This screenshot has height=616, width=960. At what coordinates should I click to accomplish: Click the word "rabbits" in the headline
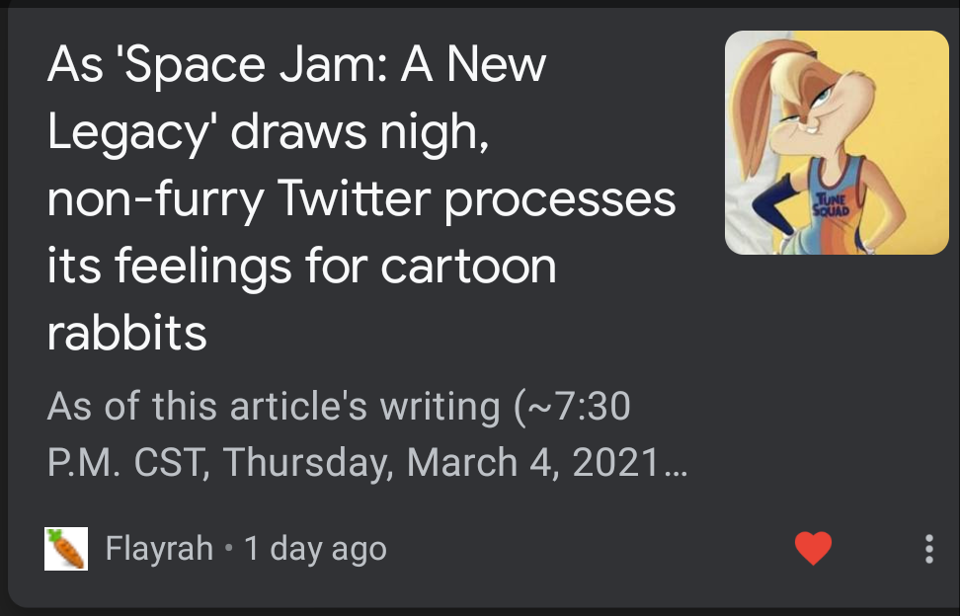(x=126, y=334)
